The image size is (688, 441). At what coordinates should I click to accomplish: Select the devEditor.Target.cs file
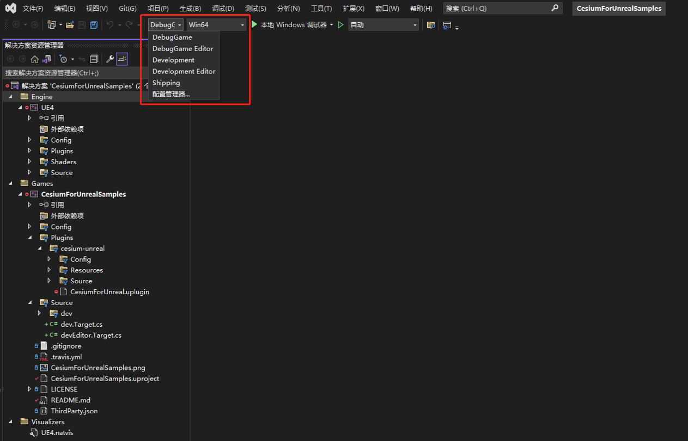pos(91,336)
